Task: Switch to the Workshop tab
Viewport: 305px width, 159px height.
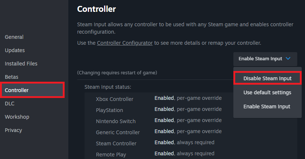Action: (x=17, y=117)
